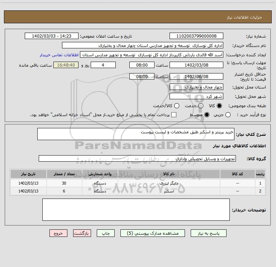
Task: Click the جزئیات اطلاعات نیاز header title
Action: [x=244, y=17]
